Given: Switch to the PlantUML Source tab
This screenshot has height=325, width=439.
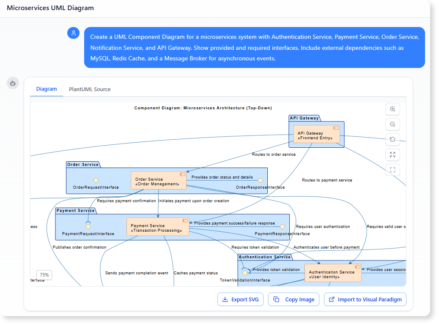Looking at the screenshot, I should [89, 89].
